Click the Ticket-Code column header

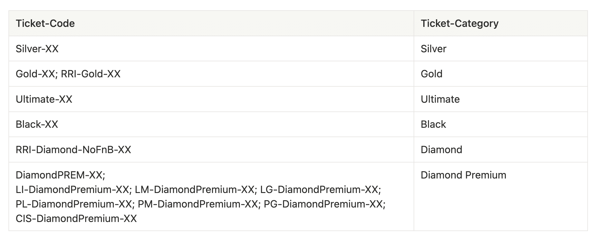coord(45,24)
